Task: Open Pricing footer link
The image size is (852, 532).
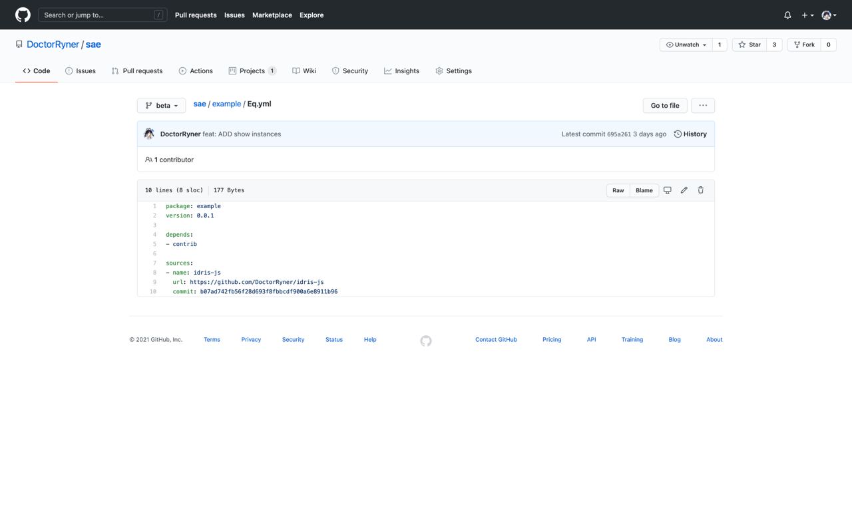Action: coord(552,340)
